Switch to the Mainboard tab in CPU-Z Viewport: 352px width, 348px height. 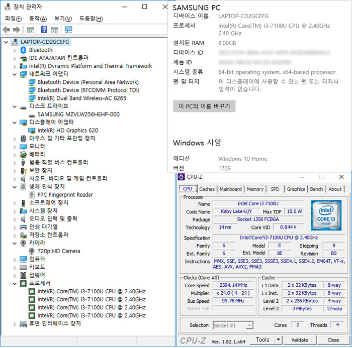230,189
